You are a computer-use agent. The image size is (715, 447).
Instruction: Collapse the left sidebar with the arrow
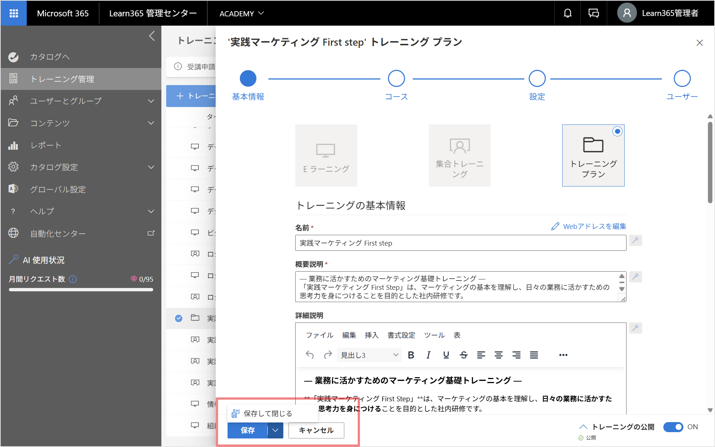click(152, 36)
